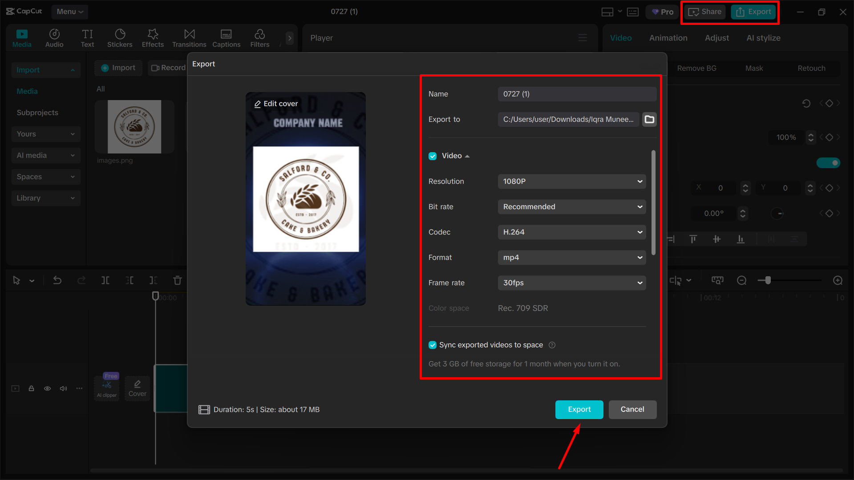Open the Frame rate 30fps dropdown

point(572,283)
